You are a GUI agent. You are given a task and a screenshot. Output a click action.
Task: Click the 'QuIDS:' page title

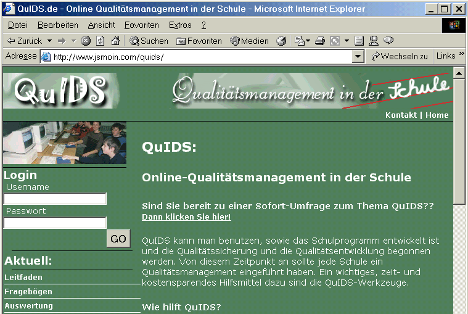(x=169, y=147)
